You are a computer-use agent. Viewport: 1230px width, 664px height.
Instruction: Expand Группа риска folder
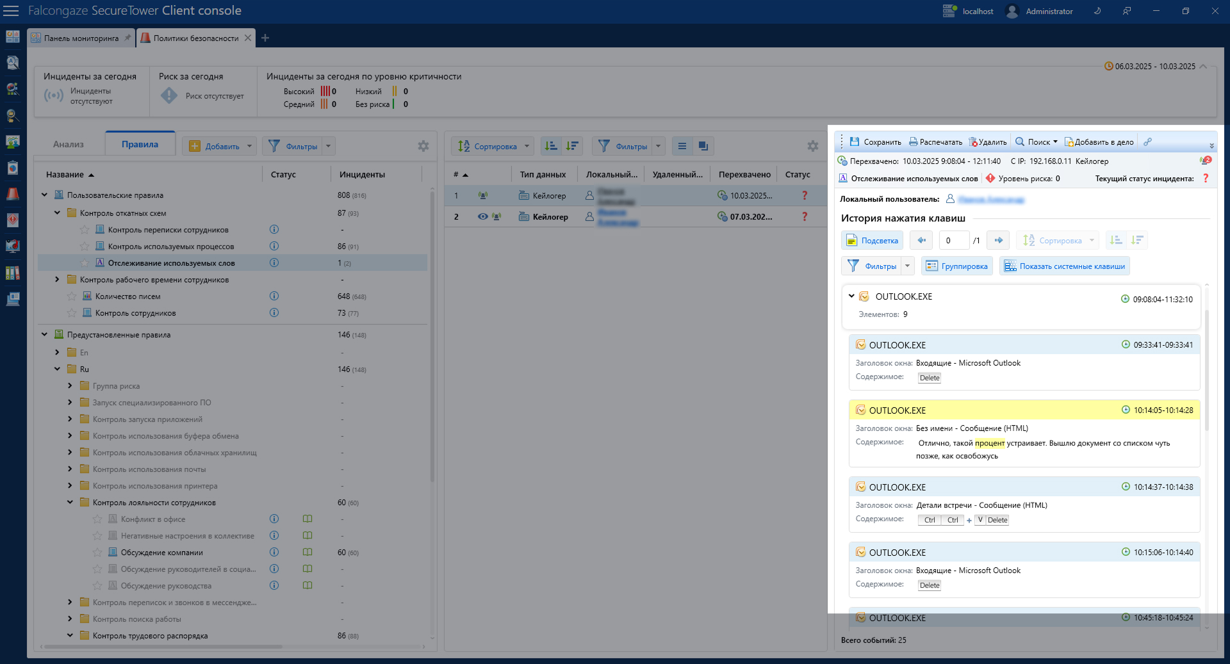[70, 385]
